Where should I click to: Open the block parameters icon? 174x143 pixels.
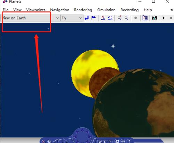[145, 18]
